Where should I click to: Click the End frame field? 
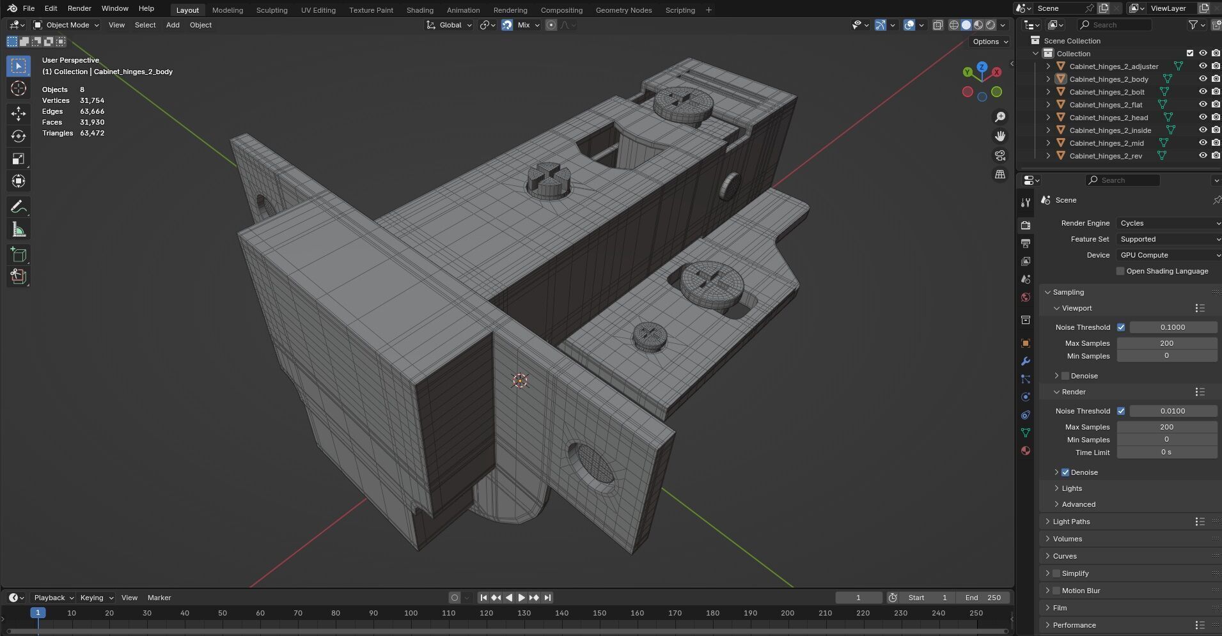click(x=983, y=598)
